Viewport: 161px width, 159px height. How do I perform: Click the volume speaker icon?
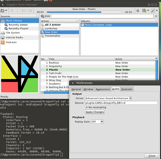pyautogui.click(x=138, y=11)
